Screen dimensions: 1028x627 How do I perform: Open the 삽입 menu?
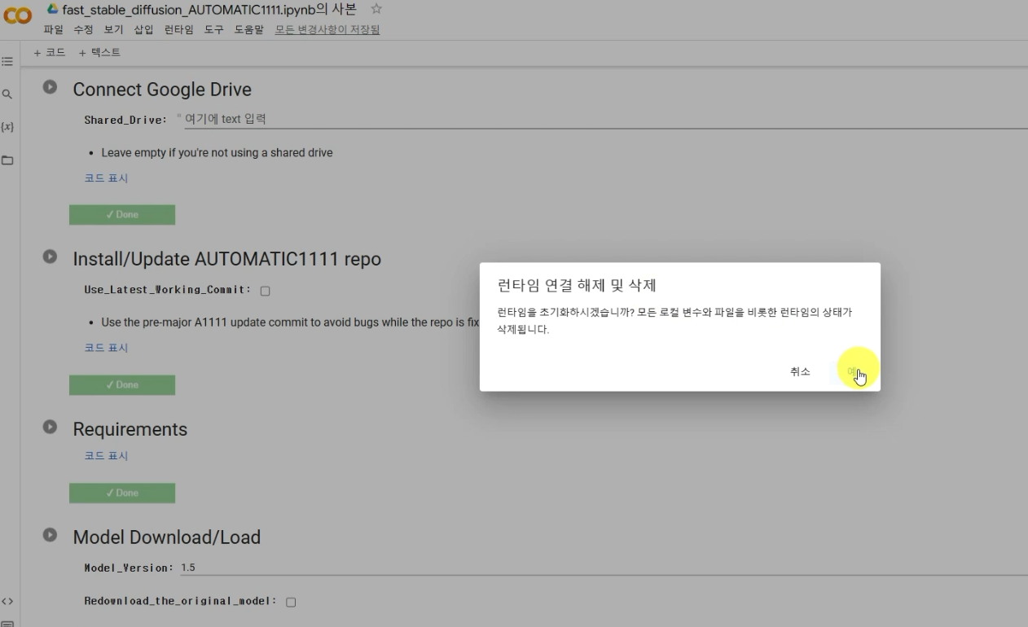[x=143, y=29]
